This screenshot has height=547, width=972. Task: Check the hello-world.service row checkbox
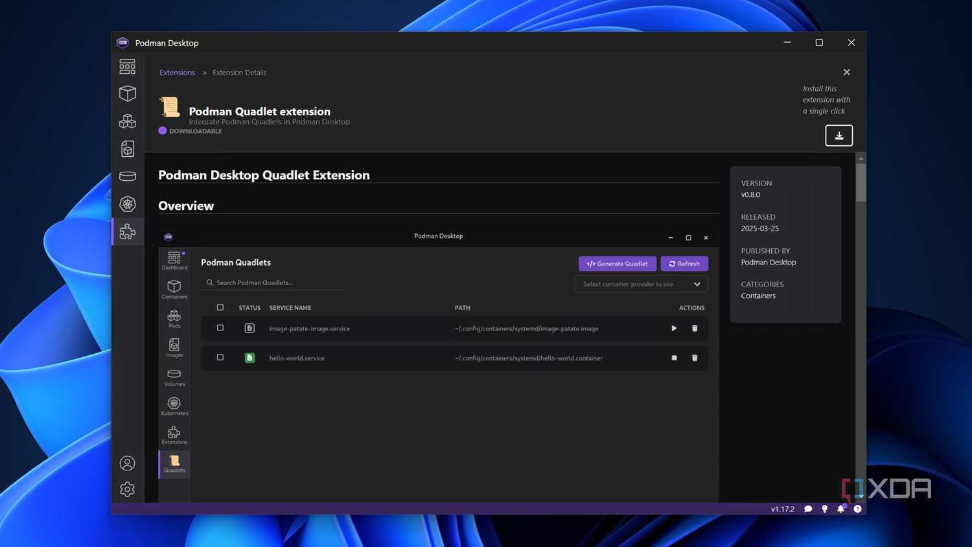point(220,357)
